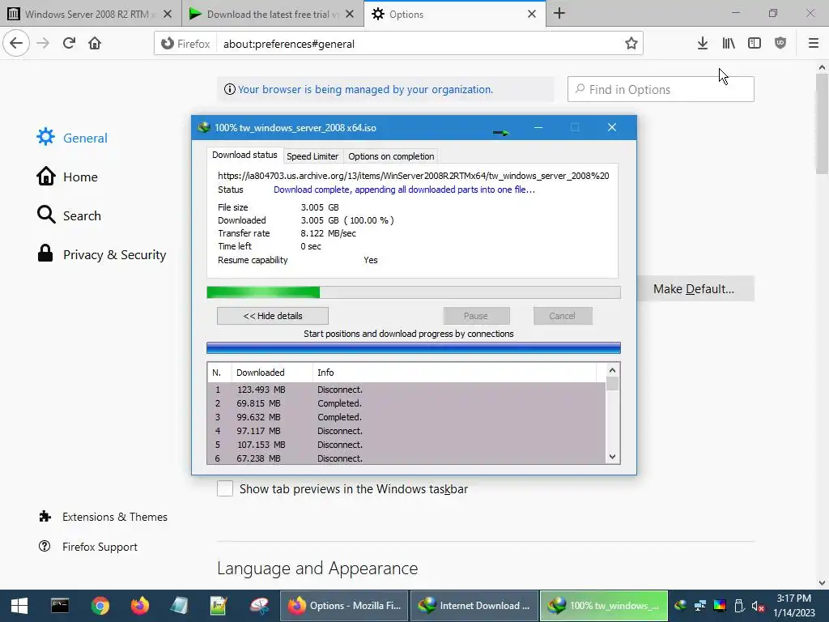Close the Download the latest free trial tab
This screenshot has width=829, height=622.
(350, 15)
